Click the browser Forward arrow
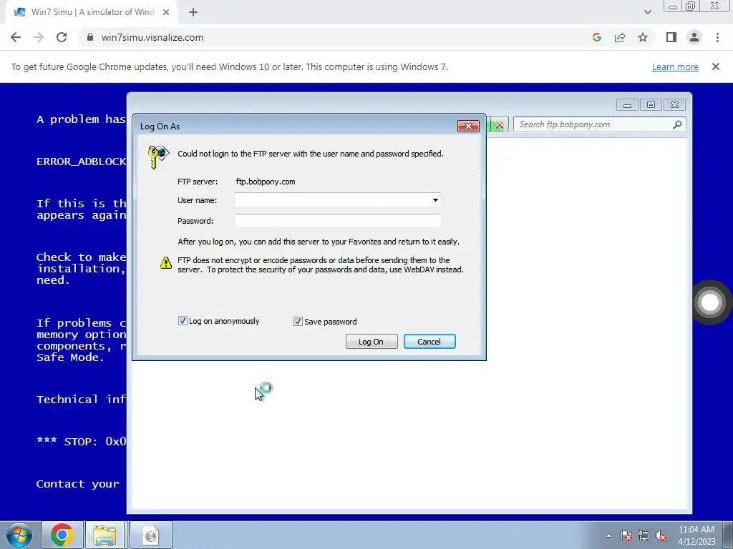 39,37
